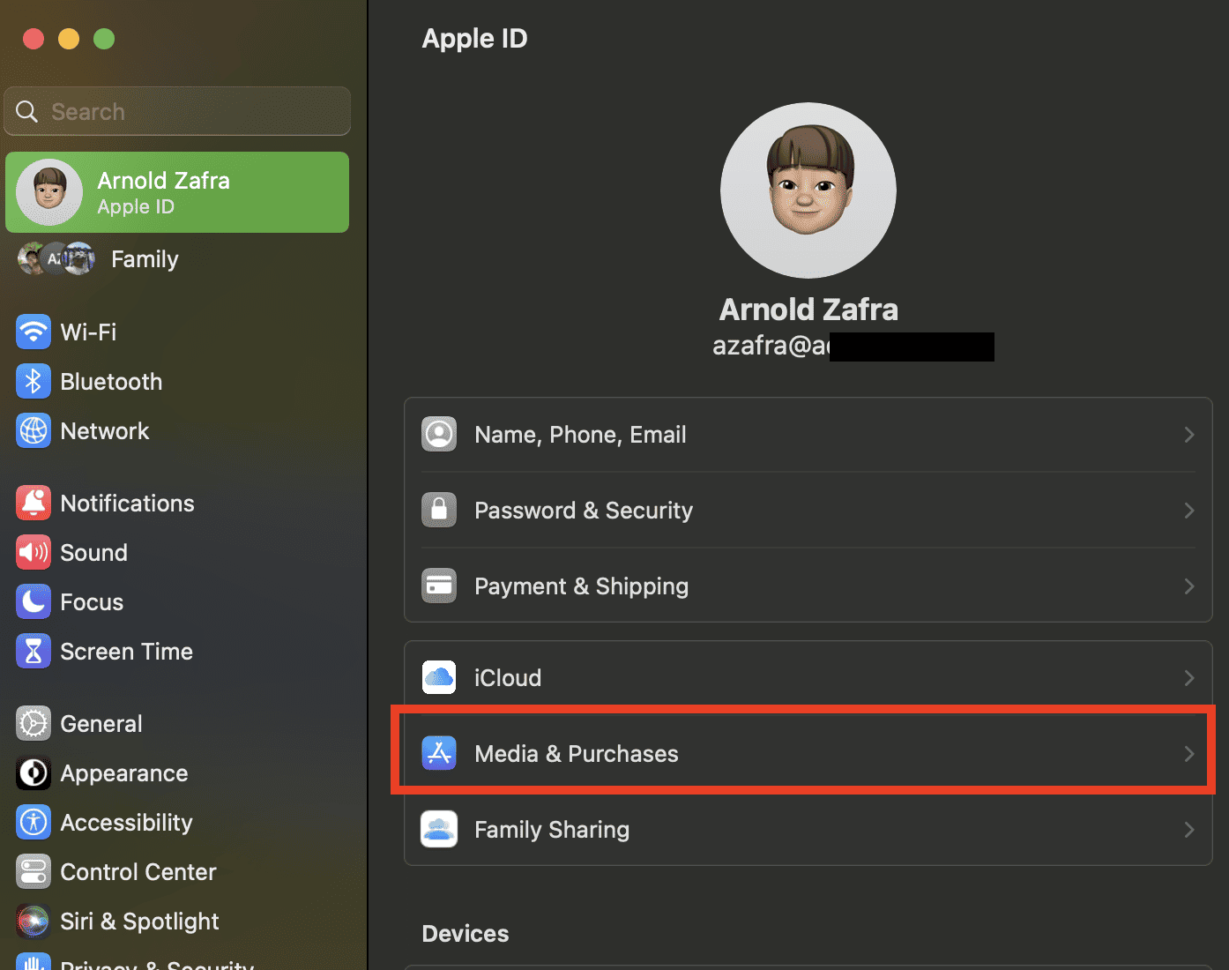Screen dimensions: 1229x970
Task: Click the large Memoji profile picture
Action: pos(808,190)
